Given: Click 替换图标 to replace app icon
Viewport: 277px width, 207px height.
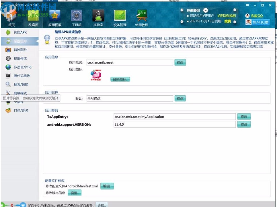Looking at the screenshot, I should tap(120, 79).
